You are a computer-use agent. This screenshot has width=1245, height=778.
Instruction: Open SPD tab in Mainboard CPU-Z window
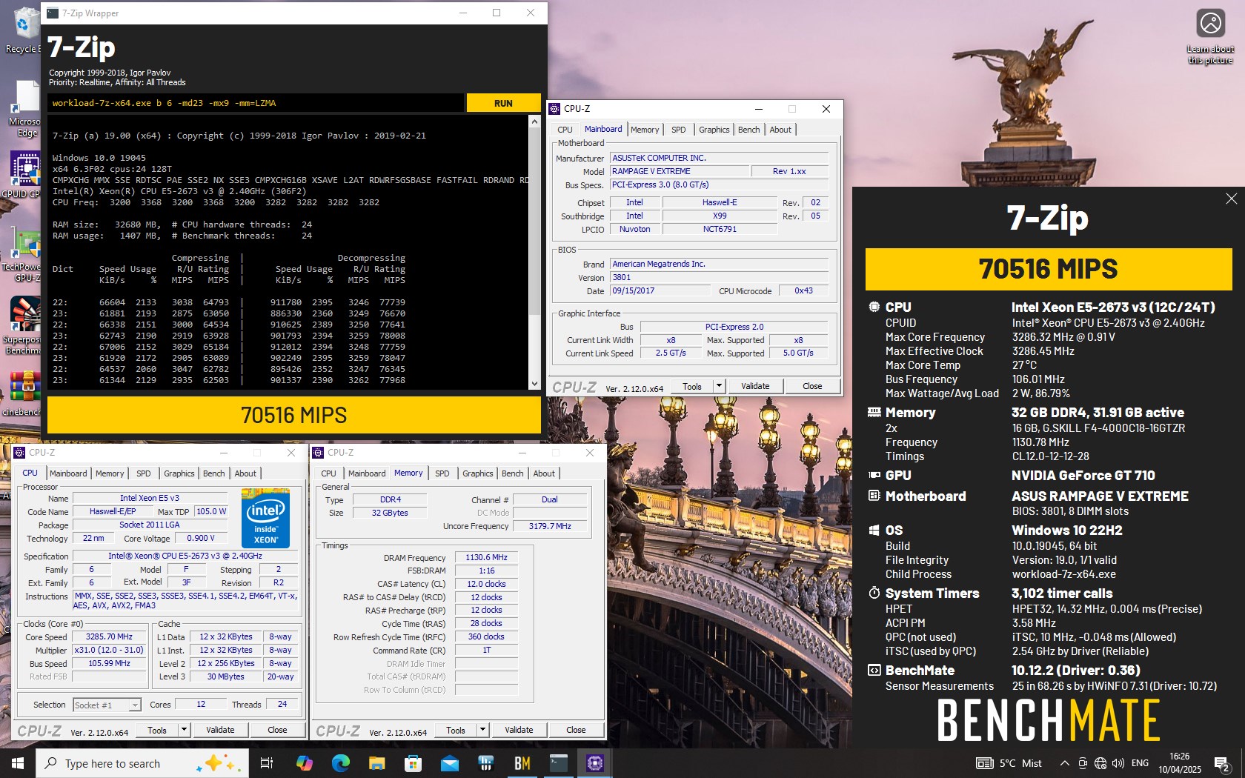pos(679,130)
